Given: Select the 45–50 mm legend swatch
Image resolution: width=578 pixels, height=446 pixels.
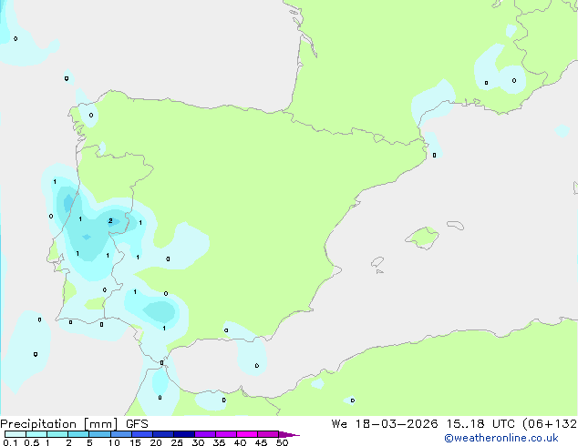Looking at the screenshot, I should coord(268,434).
